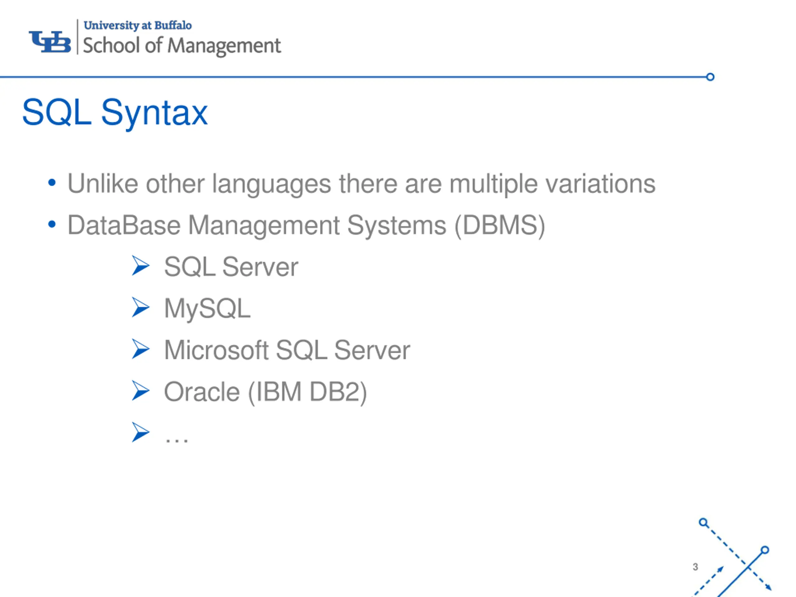This screenshot has width=796, height=597.
Task: Click 'Unlike other languages there are multiple variations'
Action: pos(361,184)
